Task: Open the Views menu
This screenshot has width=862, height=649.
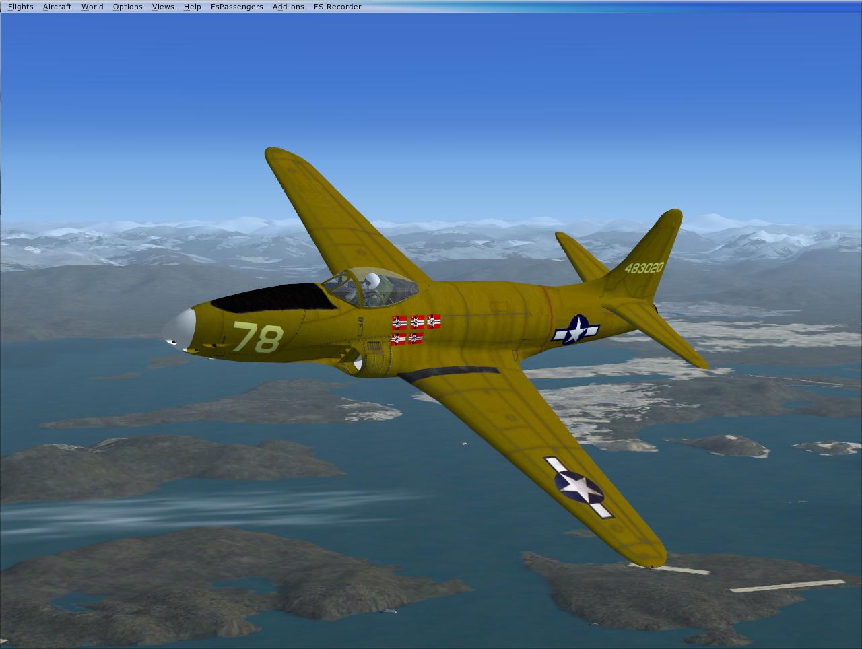Action: [x=163, y=7]
